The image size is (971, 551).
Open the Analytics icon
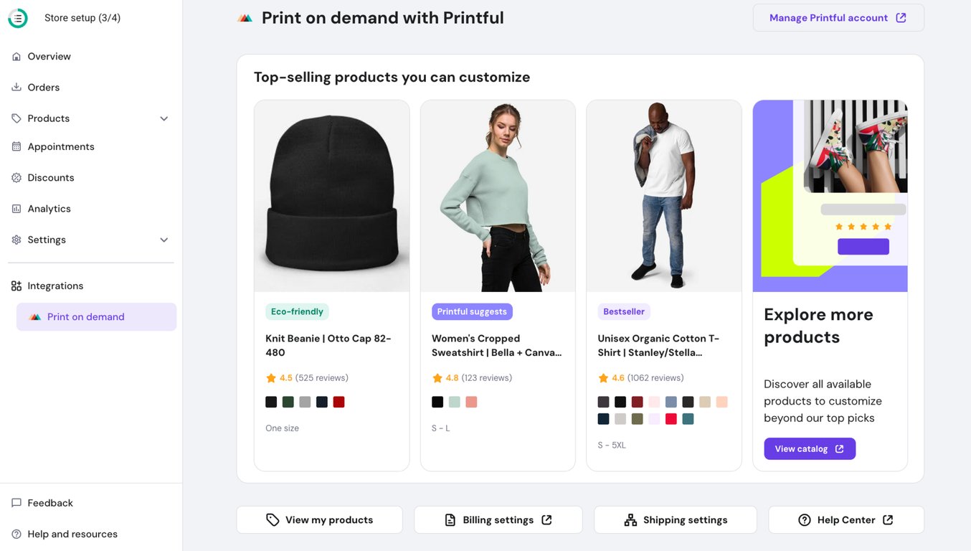coord(16,208)
